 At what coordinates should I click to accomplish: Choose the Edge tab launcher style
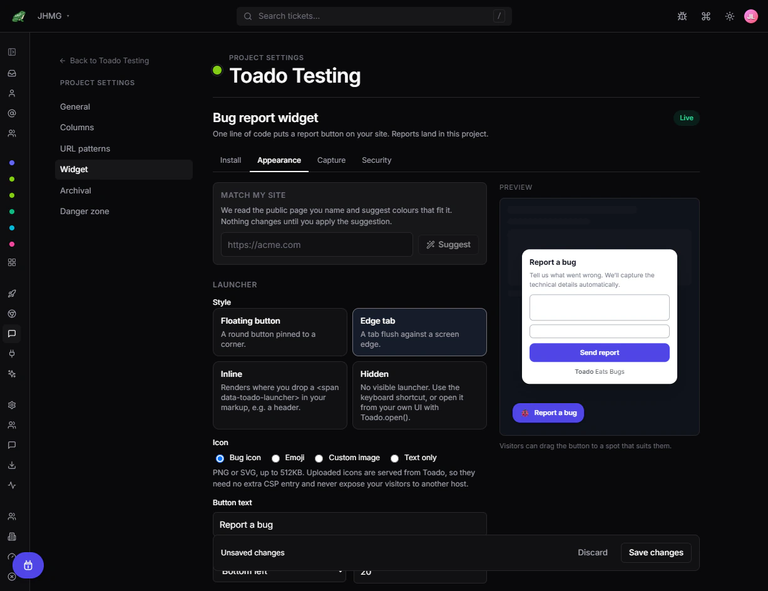click(419, 332)
